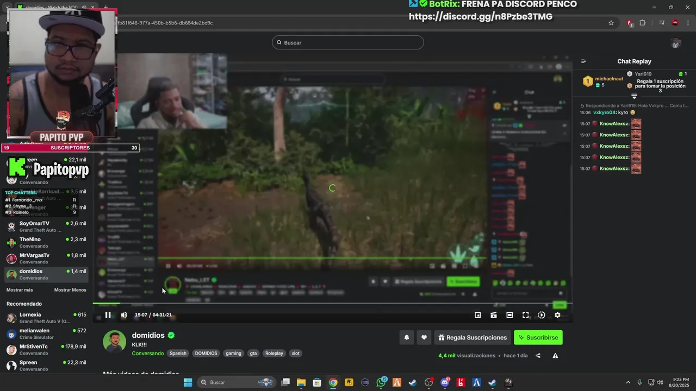This screenshot has width=696, height=391.
Task: Open melianvalen recommended channel
Action: 46,333
